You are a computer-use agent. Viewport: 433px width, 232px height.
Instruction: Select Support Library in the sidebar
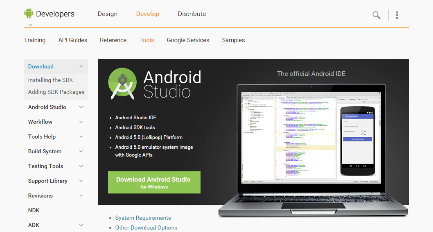coord(47,181)
